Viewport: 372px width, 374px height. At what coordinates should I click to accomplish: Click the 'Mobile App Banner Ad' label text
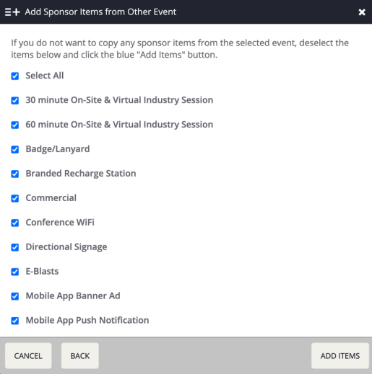tap(73, 296)
